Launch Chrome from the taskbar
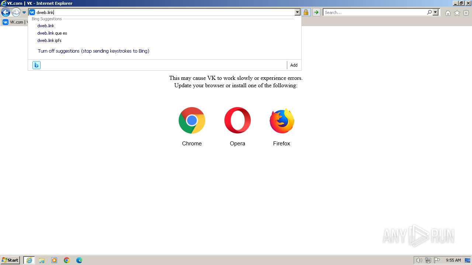 click(x=67, y=260)
